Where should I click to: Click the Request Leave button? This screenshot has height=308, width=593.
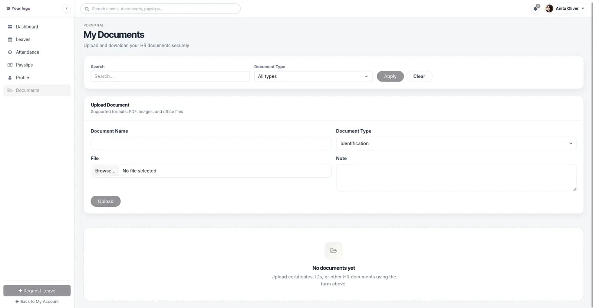[37, 291]
